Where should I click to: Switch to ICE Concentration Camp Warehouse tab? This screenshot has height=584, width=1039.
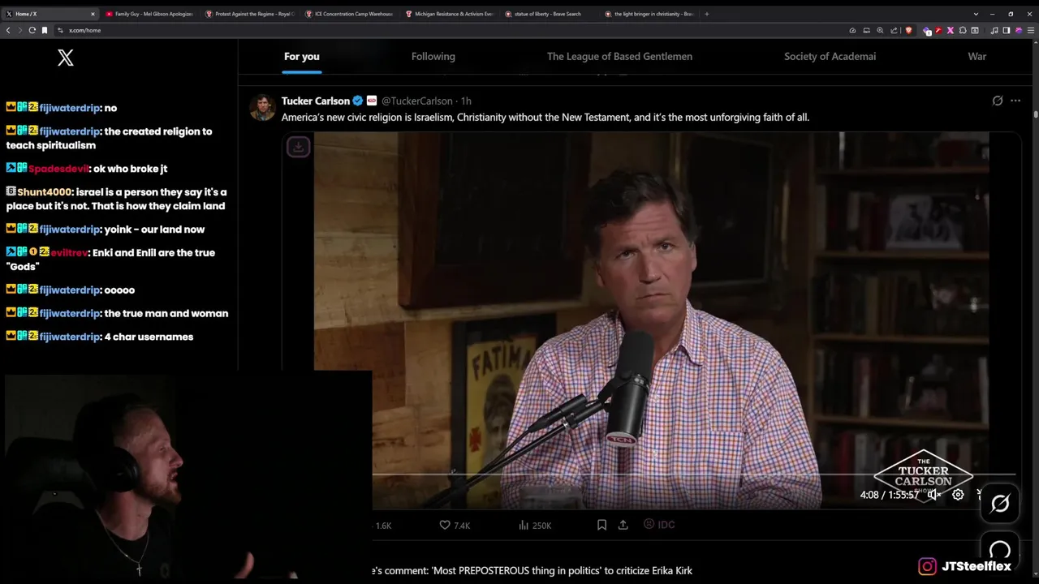349,14
